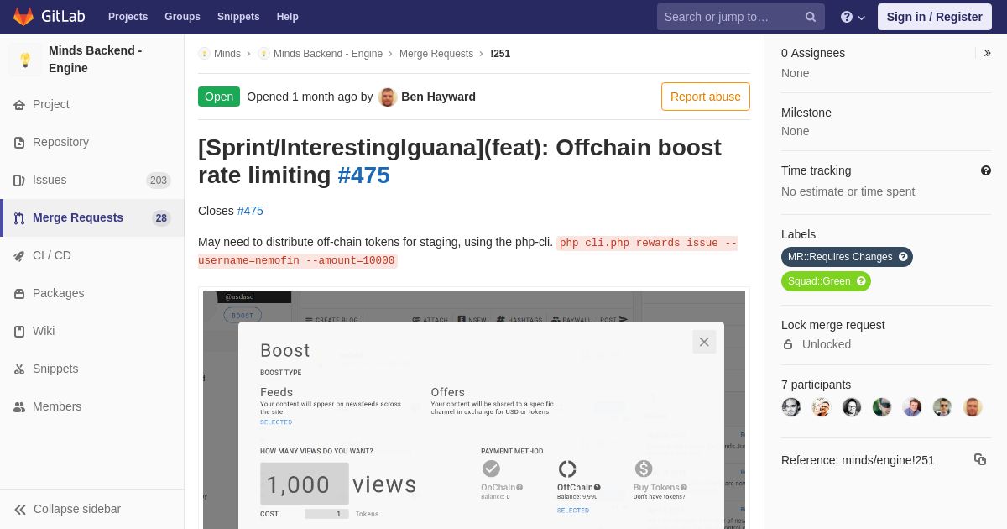The height and width of the screenshot is (529, 1007).
Task: Click the search magnifier icon
Action: (811, 17)
